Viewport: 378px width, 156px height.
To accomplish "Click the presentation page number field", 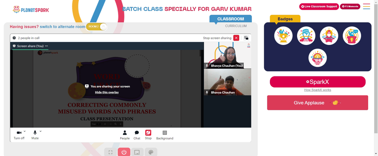I will coord(99,124).
